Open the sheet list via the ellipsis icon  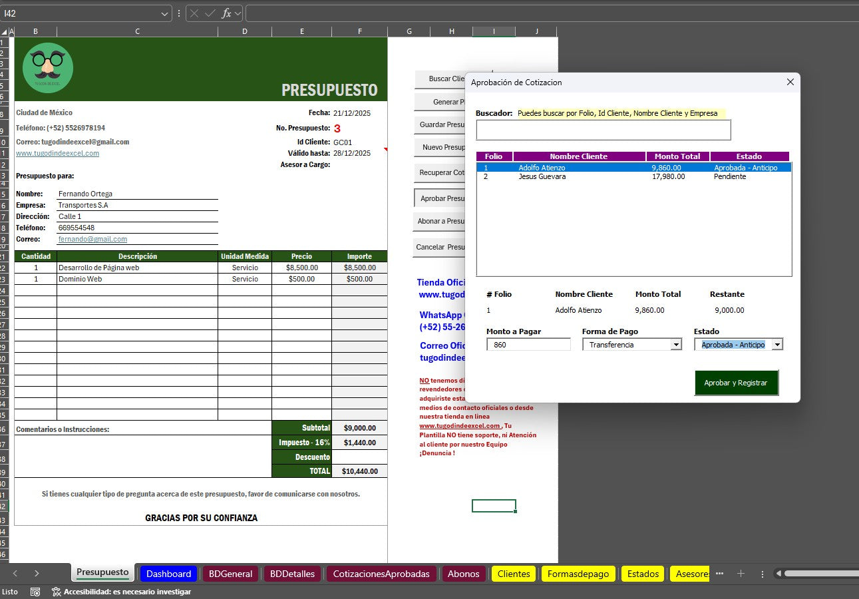(720, 574)
